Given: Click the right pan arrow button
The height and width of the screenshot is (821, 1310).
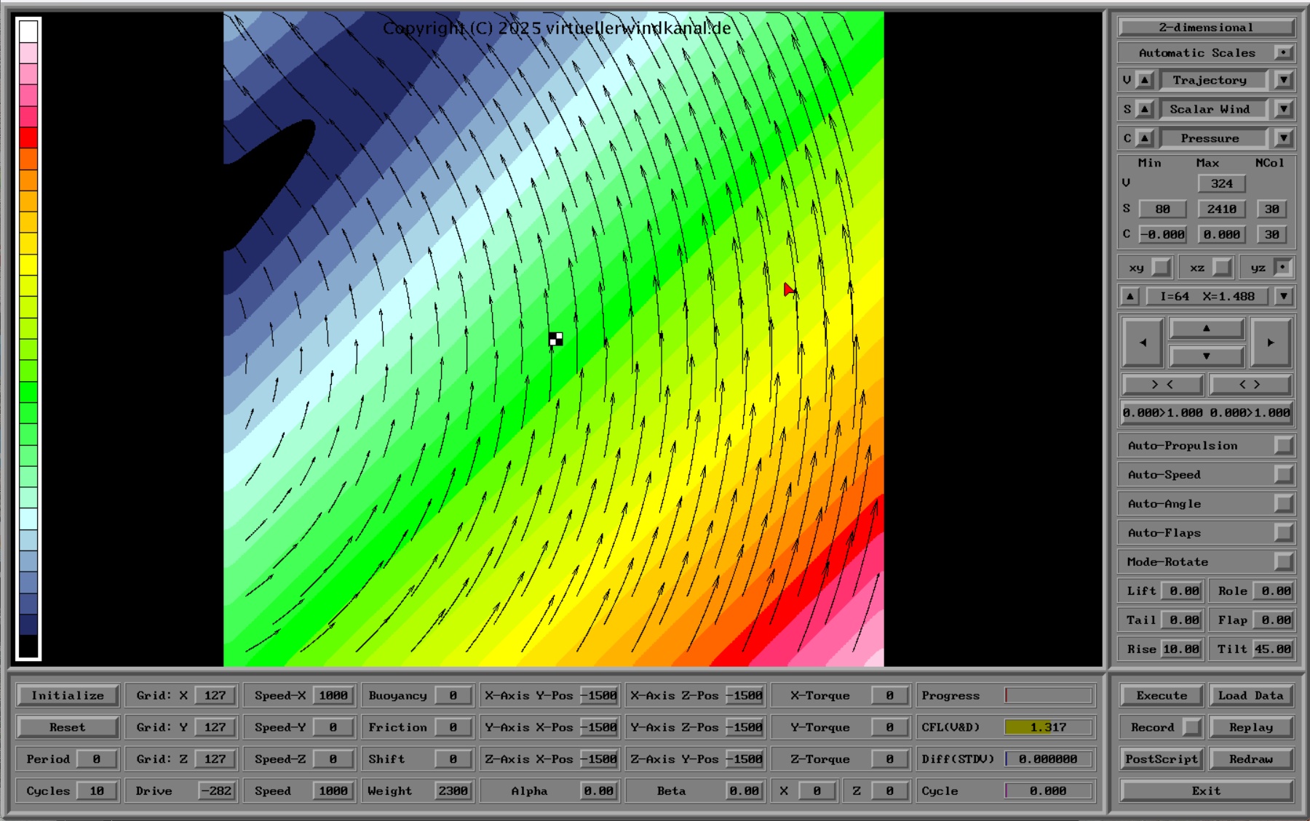Looking at the screenshot, I should [x=1270, y=343].
